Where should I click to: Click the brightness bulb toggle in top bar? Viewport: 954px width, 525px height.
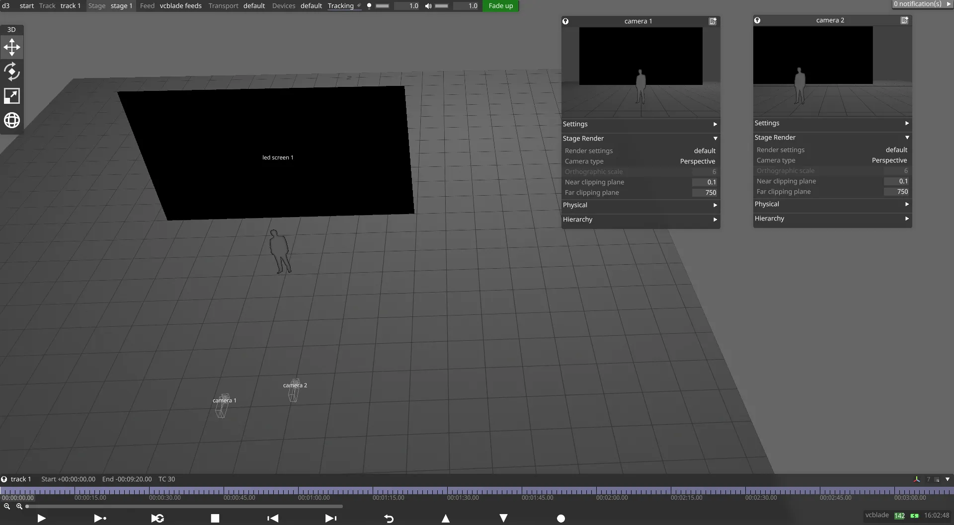(x=369, y=5)
